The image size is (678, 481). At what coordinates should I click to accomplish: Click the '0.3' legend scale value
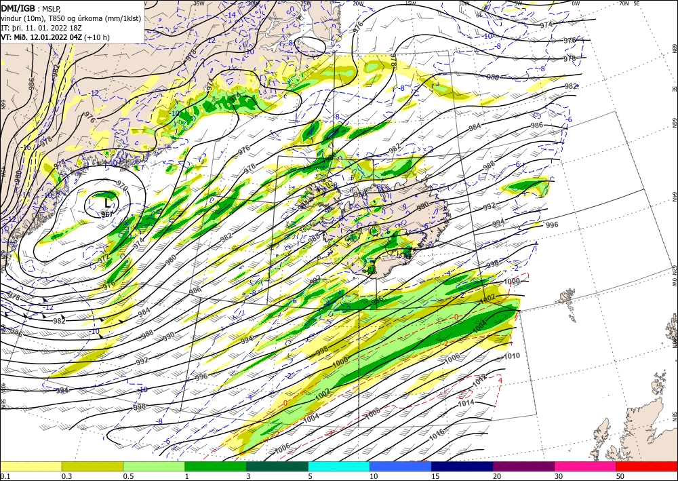pos(66,476)
